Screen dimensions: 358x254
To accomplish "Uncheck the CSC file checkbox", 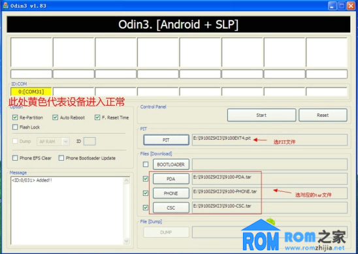I will (x=146, y=208).
